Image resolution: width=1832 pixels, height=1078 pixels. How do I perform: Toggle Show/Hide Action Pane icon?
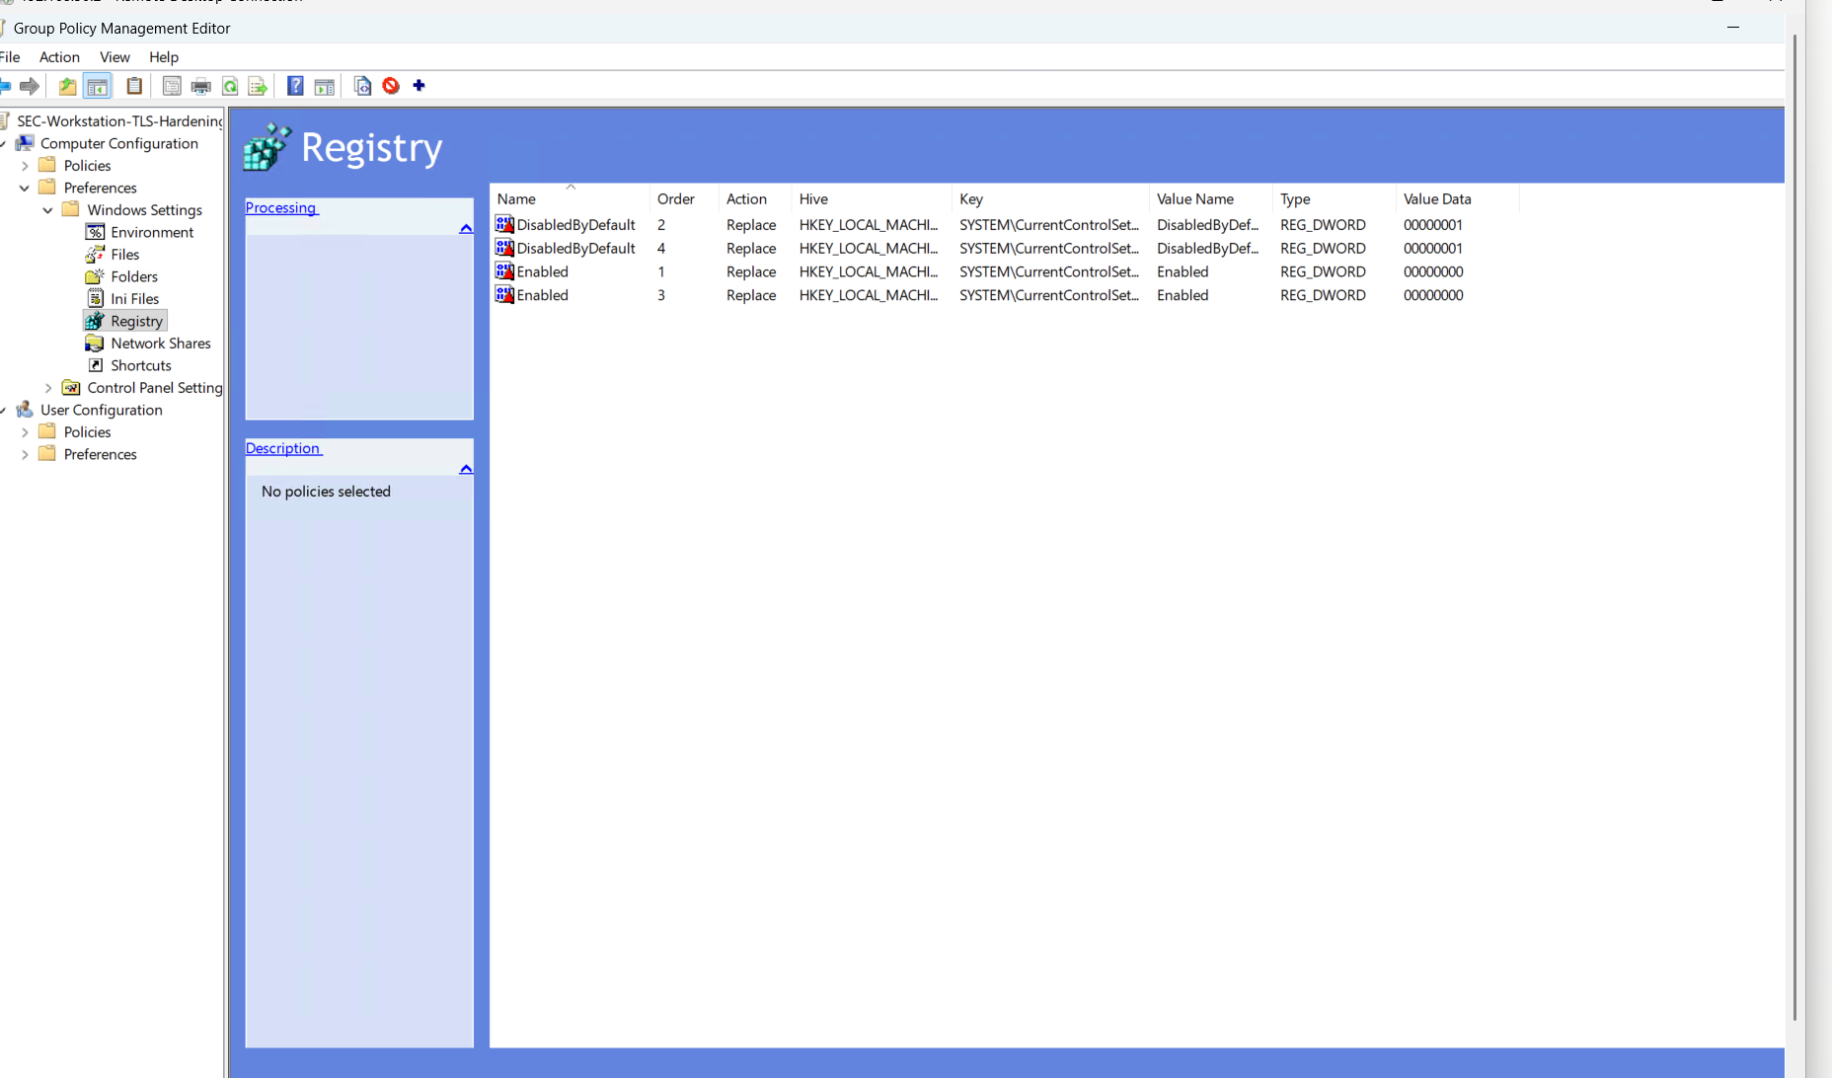tap(324, 86)
